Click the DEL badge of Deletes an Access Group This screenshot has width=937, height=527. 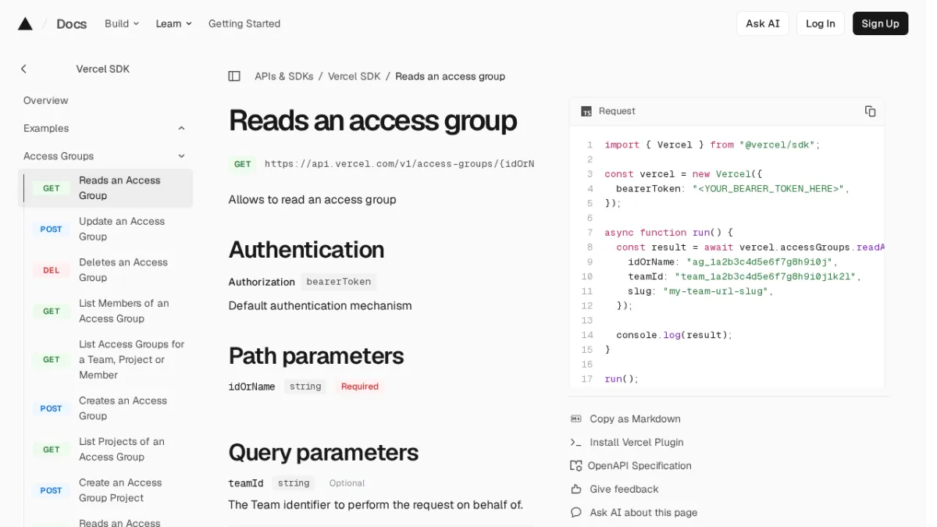coord(52,270)
